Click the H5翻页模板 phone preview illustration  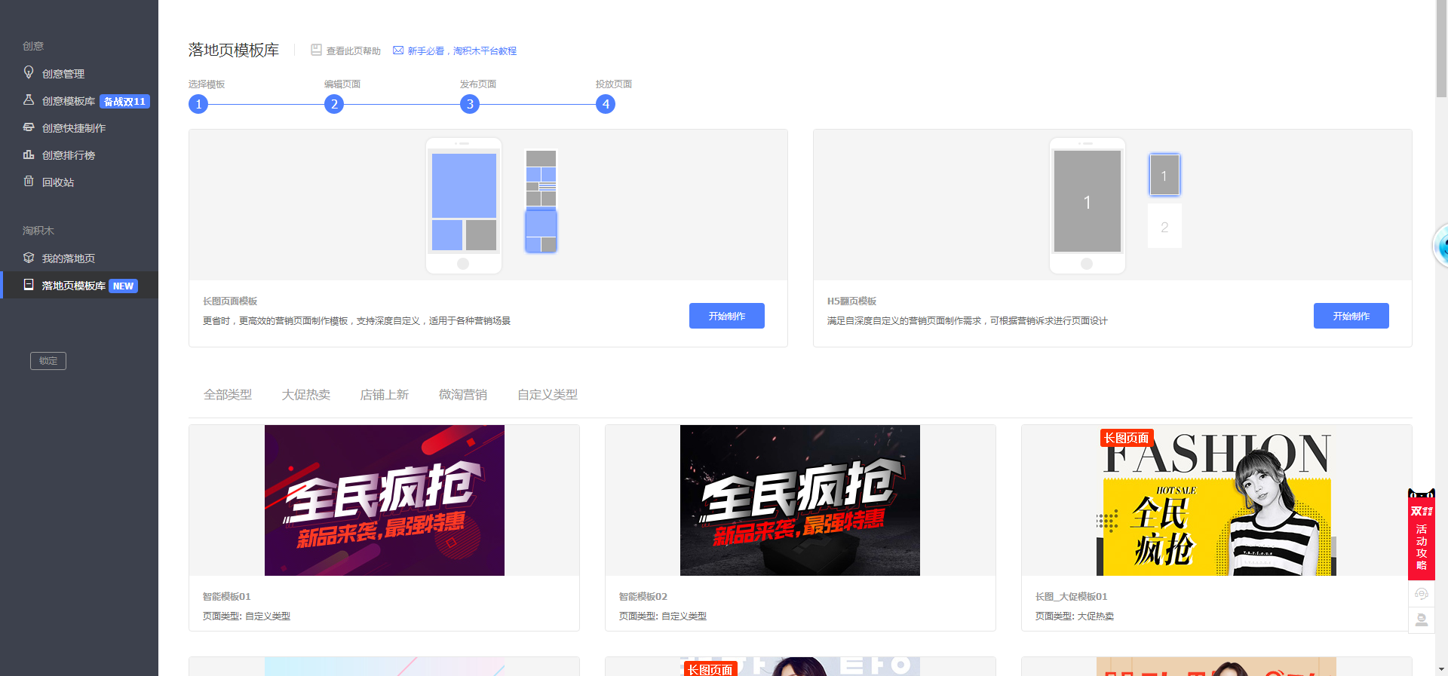click(1088, 205)
